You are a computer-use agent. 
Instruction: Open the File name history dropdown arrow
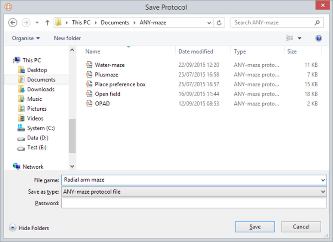(323, 180)
